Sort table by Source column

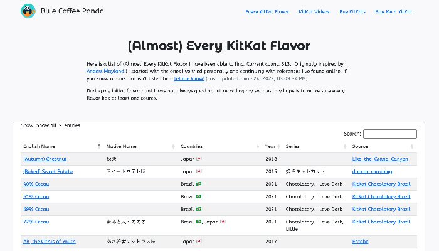383,146
